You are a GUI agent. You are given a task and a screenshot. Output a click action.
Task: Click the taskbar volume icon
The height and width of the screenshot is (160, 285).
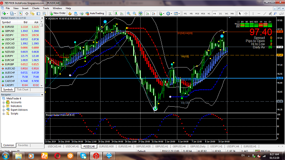click(259, 156)
